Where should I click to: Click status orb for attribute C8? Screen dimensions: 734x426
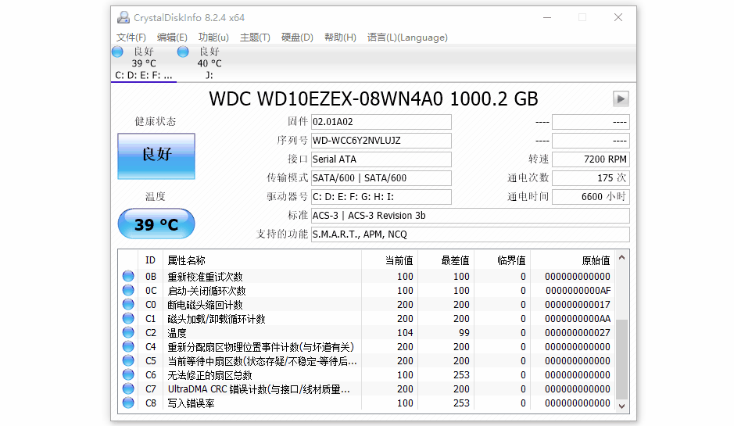pos(127,403)
